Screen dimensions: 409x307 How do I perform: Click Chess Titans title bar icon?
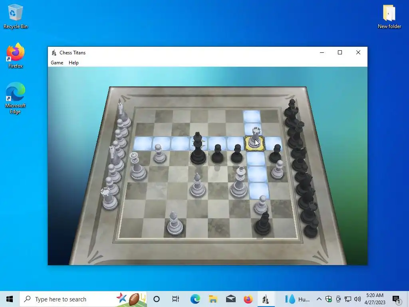(x=54, y=52)
